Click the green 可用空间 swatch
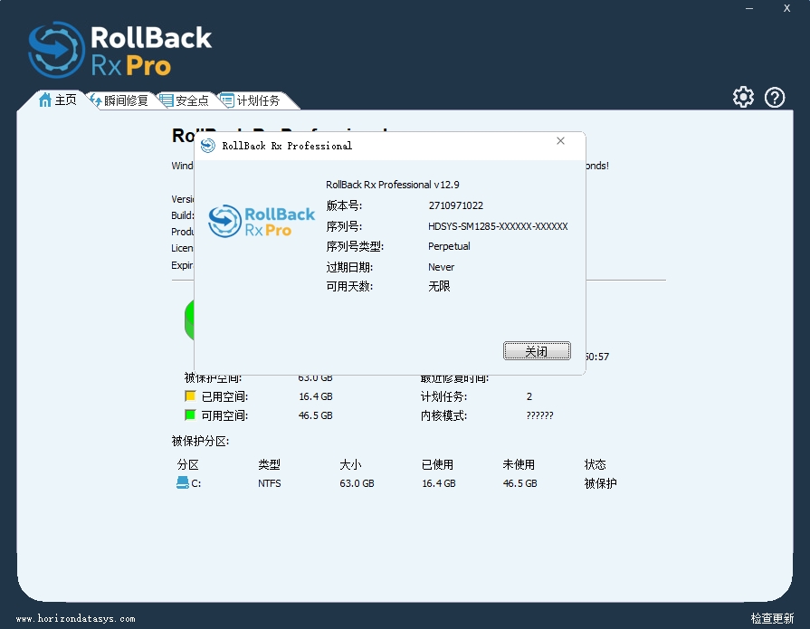 pos(190,415)
